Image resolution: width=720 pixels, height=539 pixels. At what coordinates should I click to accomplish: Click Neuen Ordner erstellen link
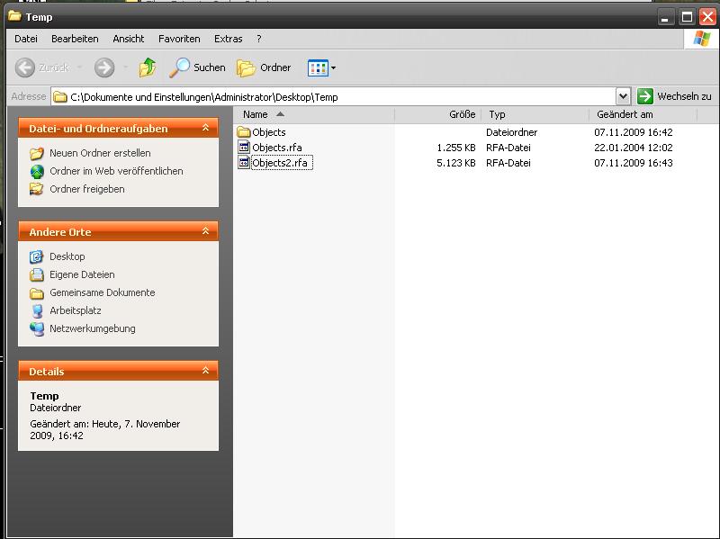[x=100, y=153]
